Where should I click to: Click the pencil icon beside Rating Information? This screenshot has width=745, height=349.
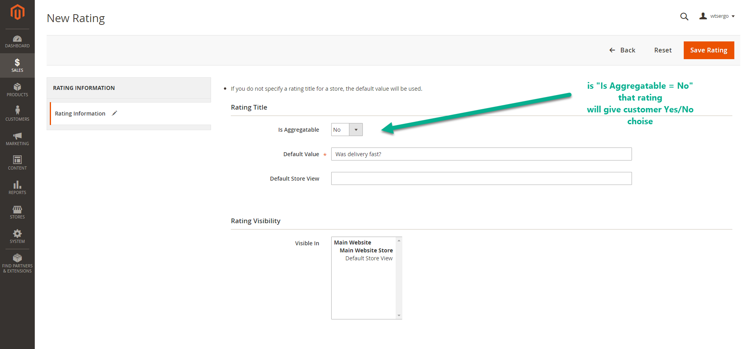tap(115, 113)
